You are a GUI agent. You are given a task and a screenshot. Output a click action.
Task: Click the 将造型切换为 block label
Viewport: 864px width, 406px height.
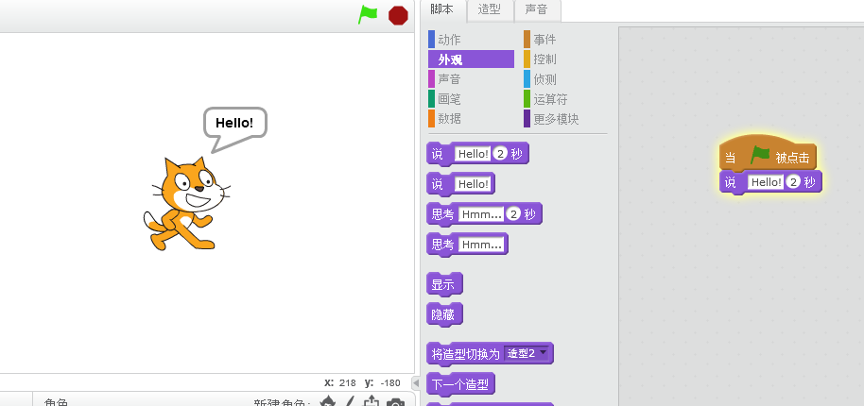coord(466,353)
